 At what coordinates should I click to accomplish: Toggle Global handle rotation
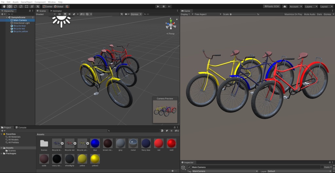coord(59,7)
